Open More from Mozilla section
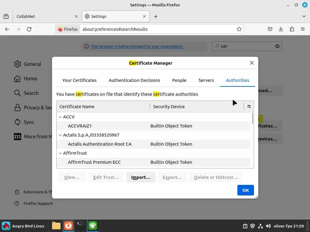310x232 pixels. 33,137
